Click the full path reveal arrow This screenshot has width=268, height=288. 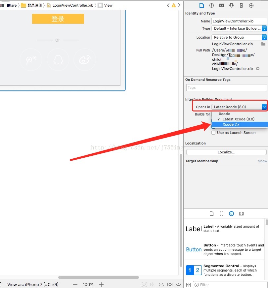coord(258,69)
